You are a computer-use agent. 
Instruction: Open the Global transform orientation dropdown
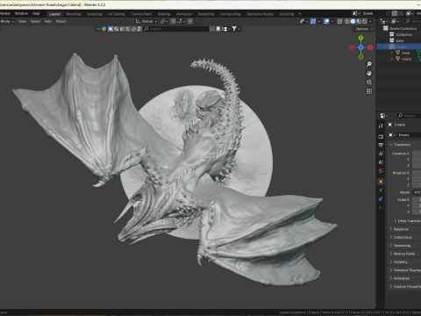point(146,21)
